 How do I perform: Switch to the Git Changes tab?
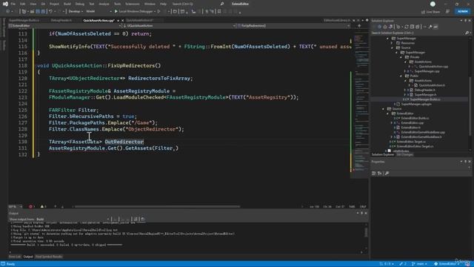(405, 155)
